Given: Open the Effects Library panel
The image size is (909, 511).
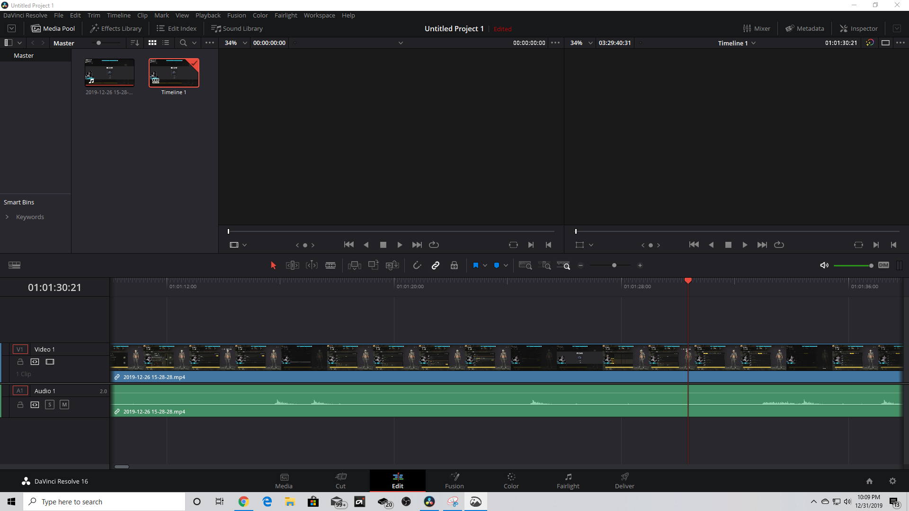Looking at the screenshot, I should click(x=116, y=28).
